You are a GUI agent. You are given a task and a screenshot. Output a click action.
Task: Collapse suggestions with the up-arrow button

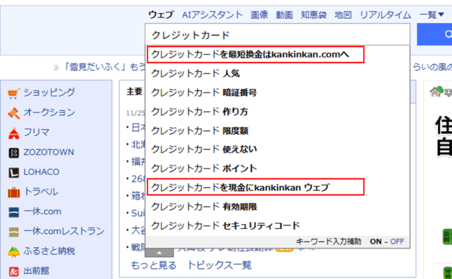coord(159,253)
